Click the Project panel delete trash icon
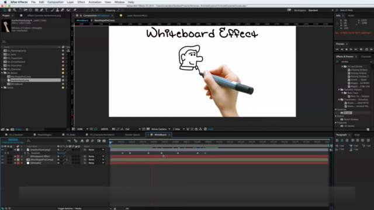374x210 pixels. (27, 129)
